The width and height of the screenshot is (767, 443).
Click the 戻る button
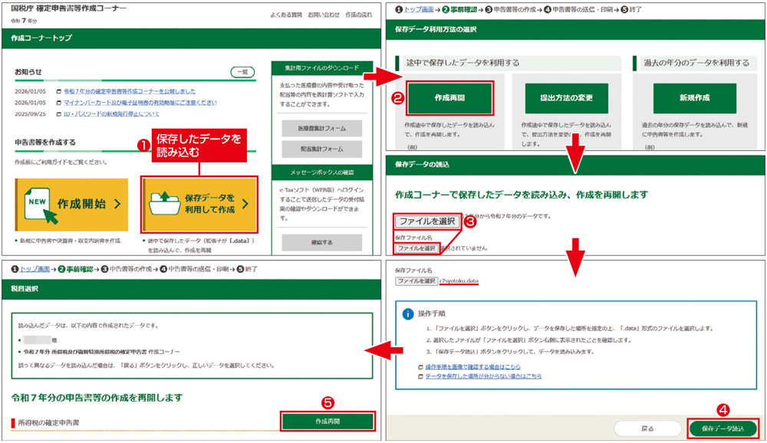[x=647, y=428]
